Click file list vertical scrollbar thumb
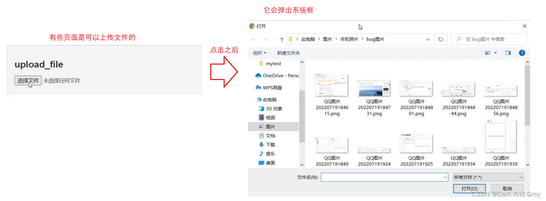This screenshot has width=546, height=201. [x=528, y=95]
